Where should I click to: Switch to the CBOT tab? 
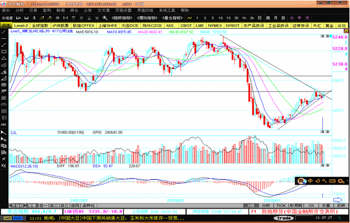(x=186, y=26)
